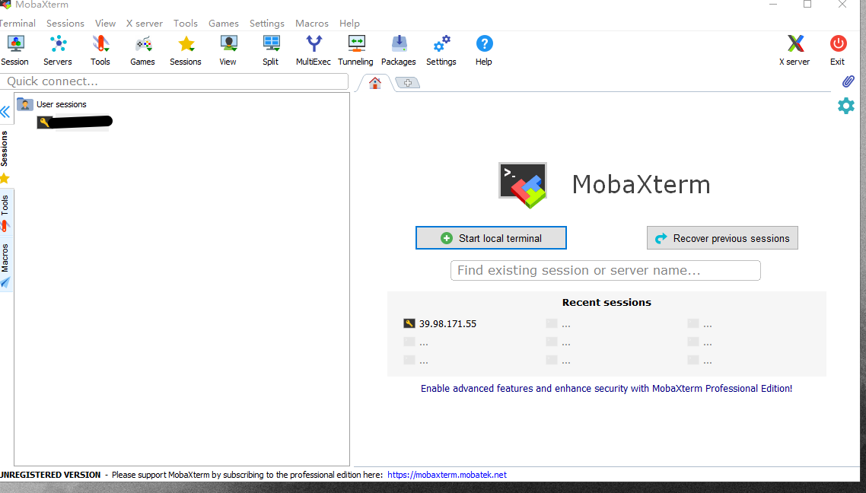This screenshot has width=866, height=493.
Task: Toggle the X server icon
Action: click(x=794, y=50)
